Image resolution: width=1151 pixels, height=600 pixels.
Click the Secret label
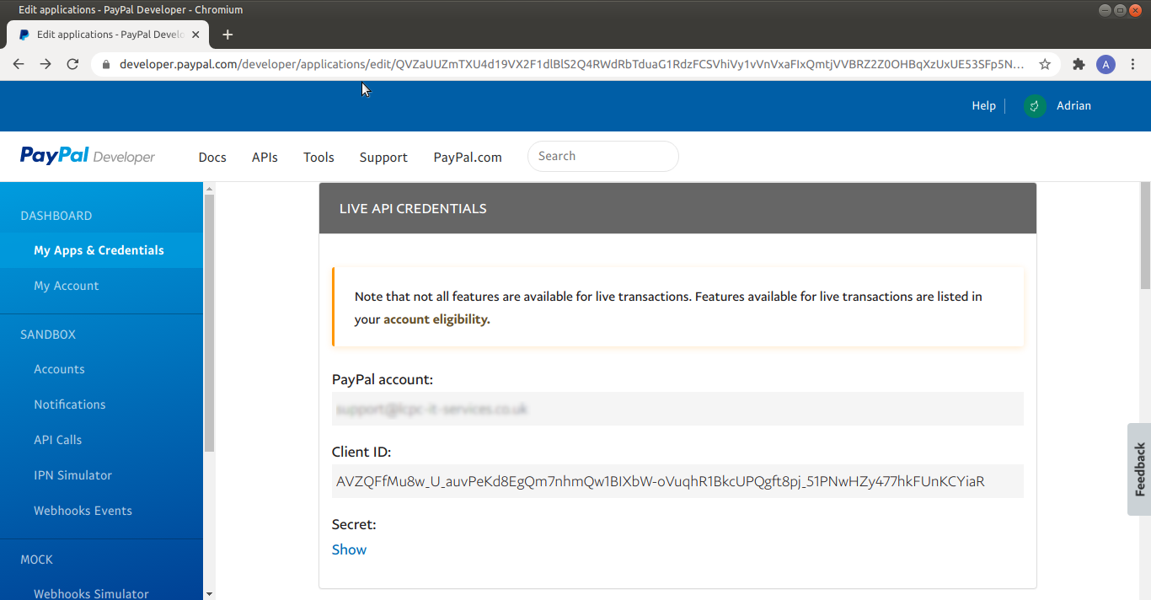354,524
